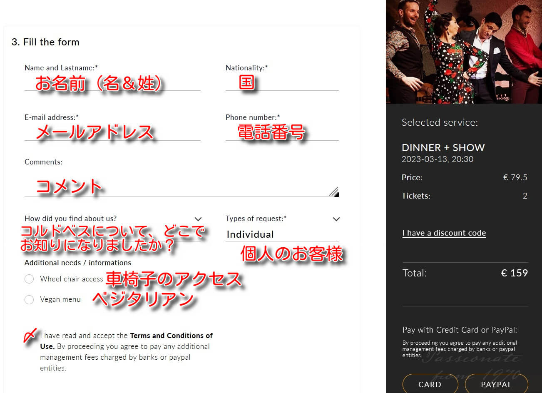
Task: Tick the Terms and Conditions acceptance checkbox
Action: pyautogui.click(x=30, y=336)
